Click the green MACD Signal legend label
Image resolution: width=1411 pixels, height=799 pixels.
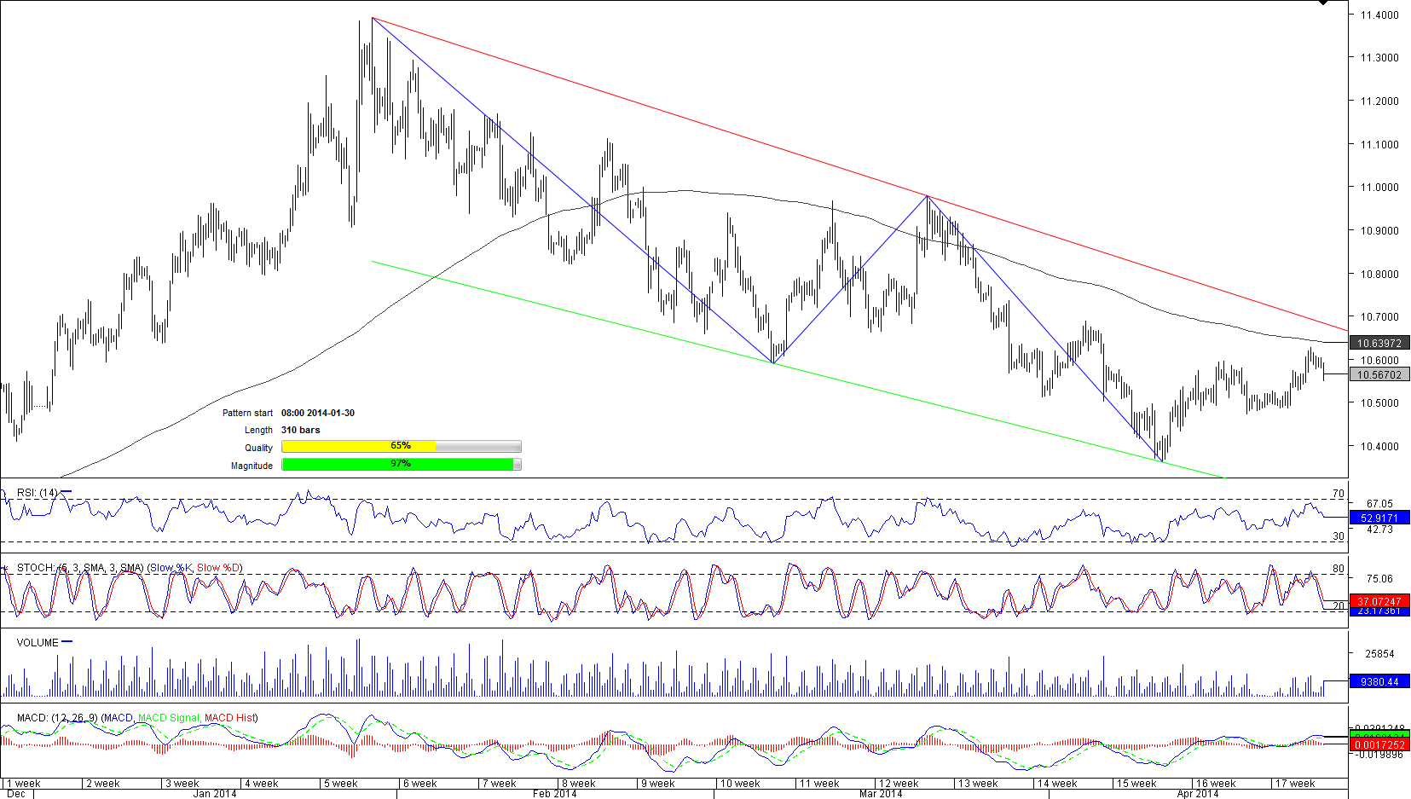pyautogui.click(x=168, y=718)
